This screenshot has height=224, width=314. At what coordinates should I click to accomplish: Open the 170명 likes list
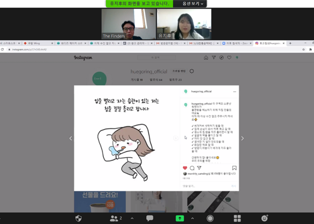217,174
